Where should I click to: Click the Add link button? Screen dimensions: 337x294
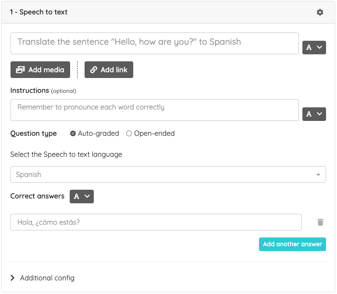coord(109,70)
